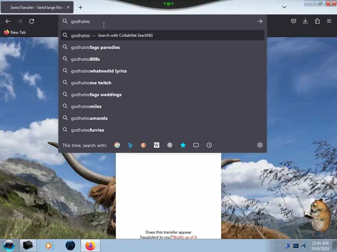Open the Windows Start button
337x252 pixels.
coord(9,245)
